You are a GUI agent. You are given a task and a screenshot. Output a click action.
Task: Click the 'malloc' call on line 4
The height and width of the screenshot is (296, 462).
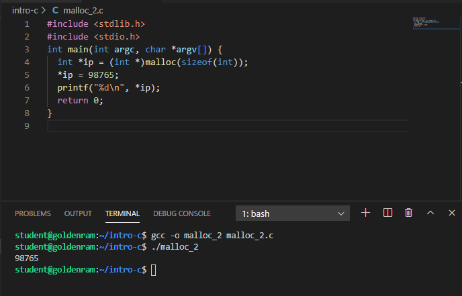coord(161,62)
